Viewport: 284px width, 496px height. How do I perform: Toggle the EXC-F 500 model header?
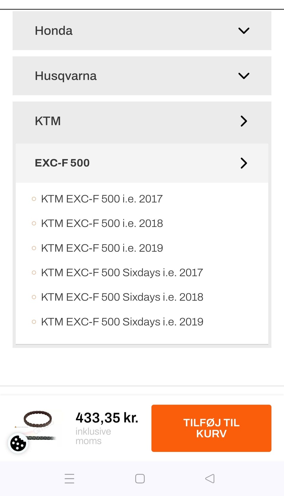pyautogui.click(x=62, y=163)
